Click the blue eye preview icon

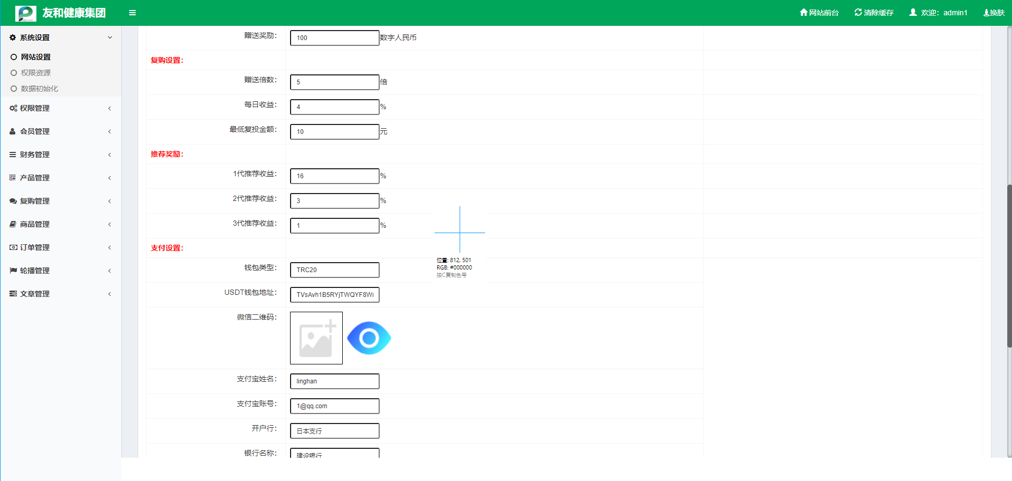(369, 338)
